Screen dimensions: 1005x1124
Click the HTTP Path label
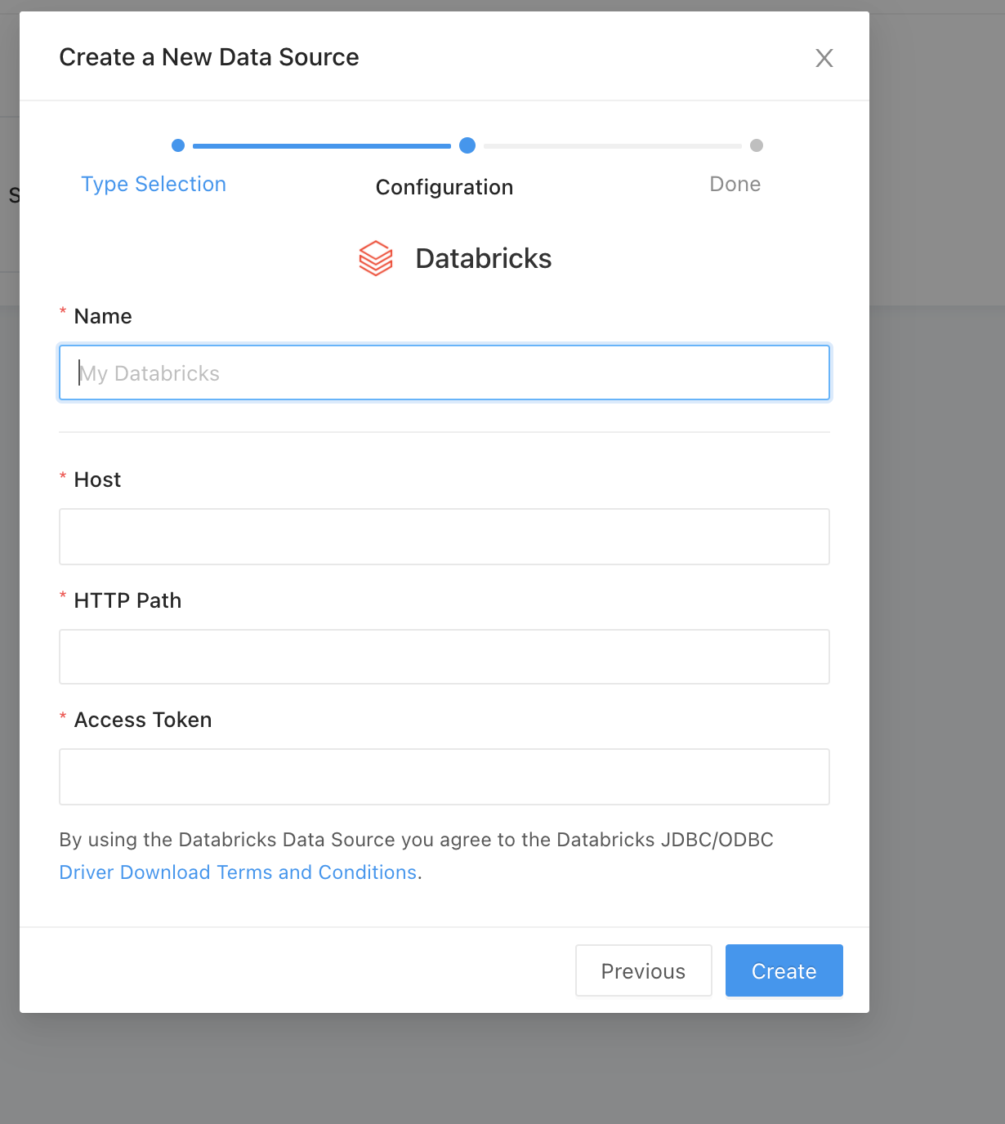coord(128,600)
